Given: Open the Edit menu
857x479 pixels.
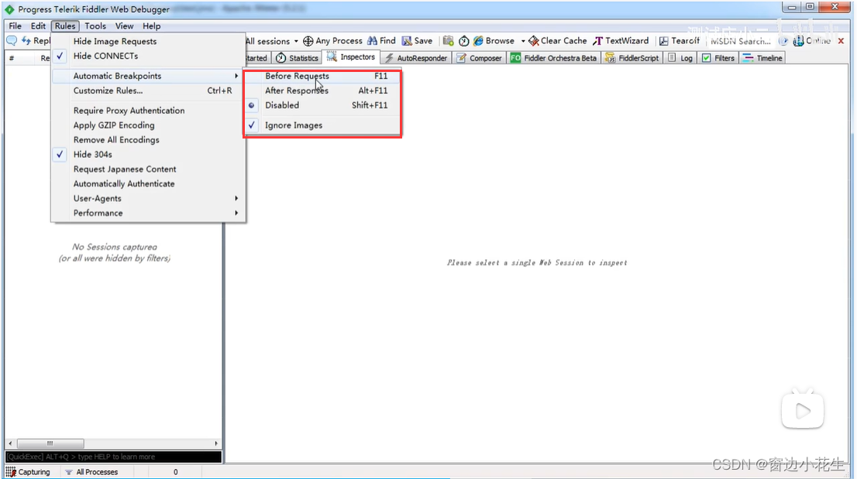Looking at the screenshot, I should point(38,26).
